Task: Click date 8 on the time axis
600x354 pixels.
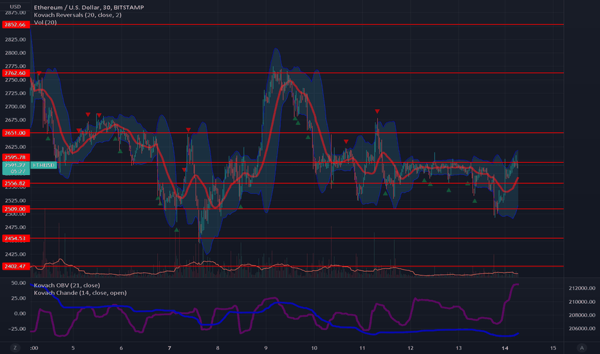Action: pyautogui.click(x=218, y=348)
